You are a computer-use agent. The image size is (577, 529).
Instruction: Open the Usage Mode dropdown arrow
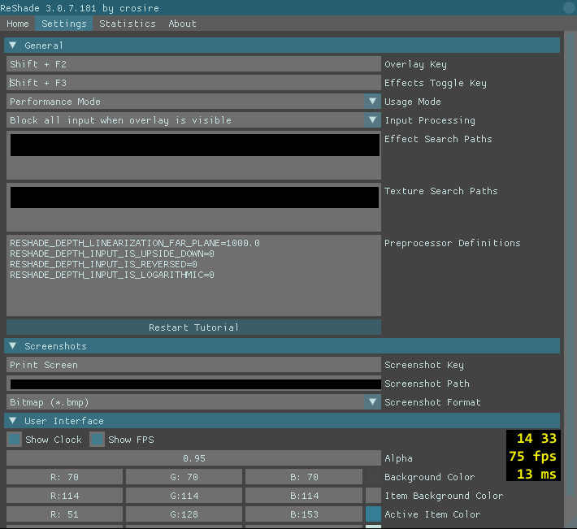pos(372,101)
